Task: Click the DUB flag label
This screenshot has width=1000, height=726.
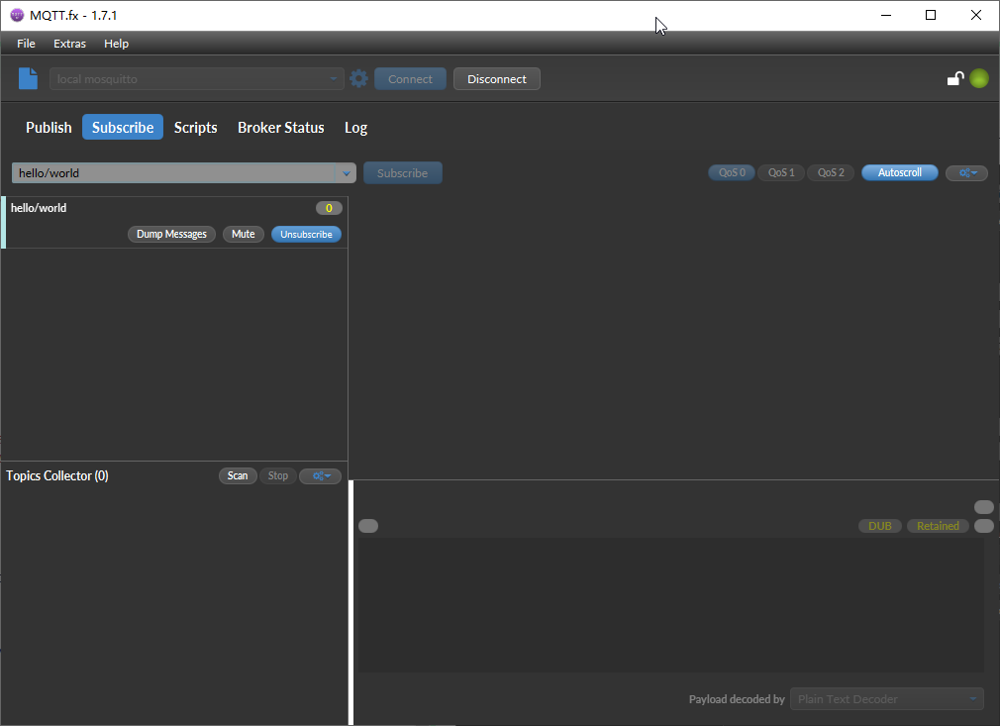Action: tap(879, 526)
